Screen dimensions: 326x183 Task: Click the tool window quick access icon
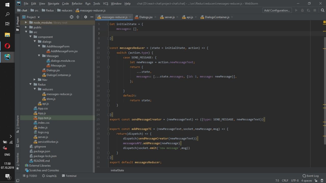pos(18,180)
